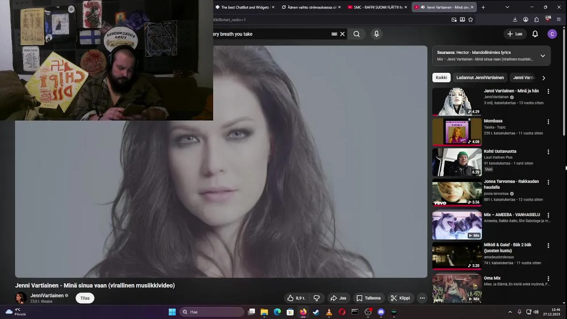The width and height of the screenshot is (567, 319).
Task: Toggle picture-in-picture icon in address bar
Action: tap(454, 19)
